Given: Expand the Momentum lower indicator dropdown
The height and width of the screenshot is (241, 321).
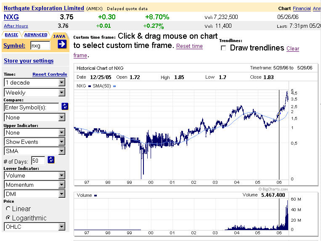Looking at the screenshot, I should [62, 185].
